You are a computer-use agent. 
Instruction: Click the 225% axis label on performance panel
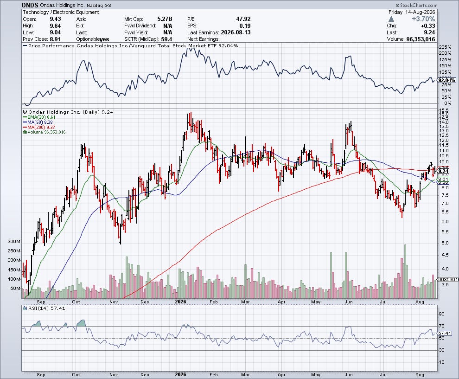[445, 47]
